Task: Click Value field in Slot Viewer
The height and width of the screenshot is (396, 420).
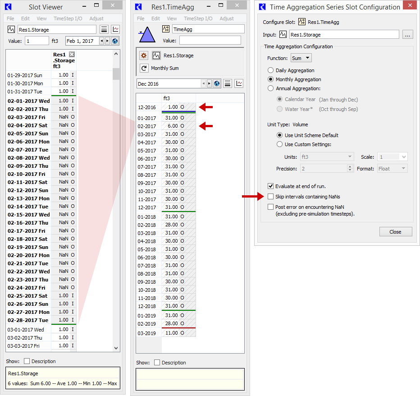Action: coord(37,41)
